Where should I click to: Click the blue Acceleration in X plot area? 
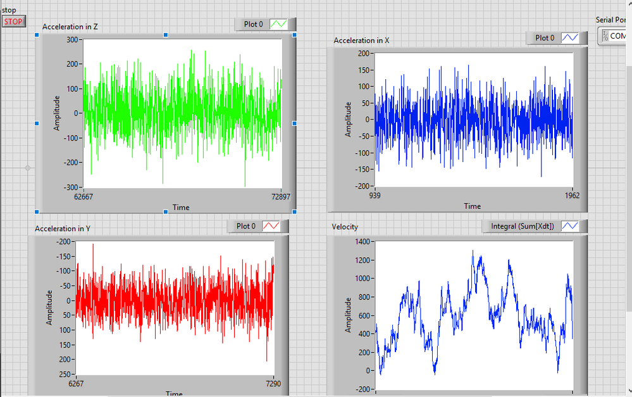coord(474,120)
